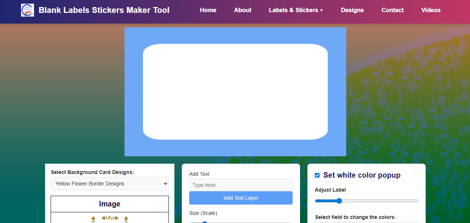Navigate to the Contact page
This screenshot has width=470, height=223.
click(x=392, y=10)
